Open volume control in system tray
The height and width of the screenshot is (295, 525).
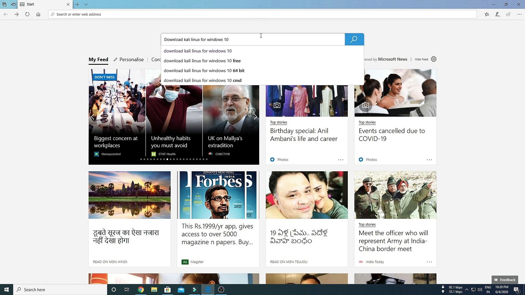(479, 290)
